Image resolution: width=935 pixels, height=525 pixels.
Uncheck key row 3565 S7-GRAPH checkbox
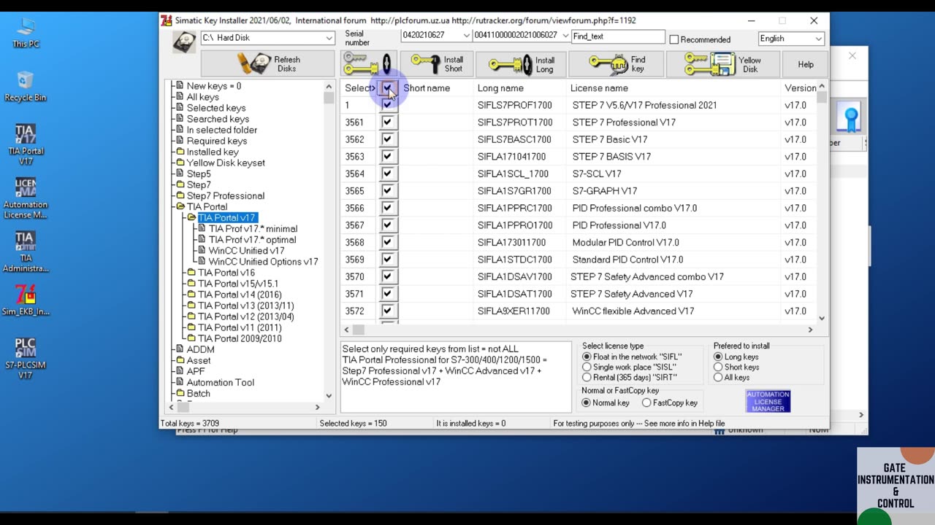387,191
